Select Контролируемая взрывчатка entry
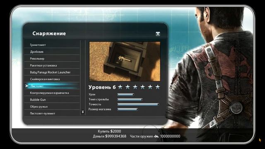Image resolution: width=265 pixels, height=149 pixels. [52, 93]
